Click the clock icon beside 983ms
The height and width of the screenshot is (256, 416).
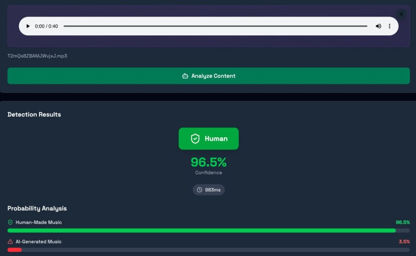(x=199, y=190)
